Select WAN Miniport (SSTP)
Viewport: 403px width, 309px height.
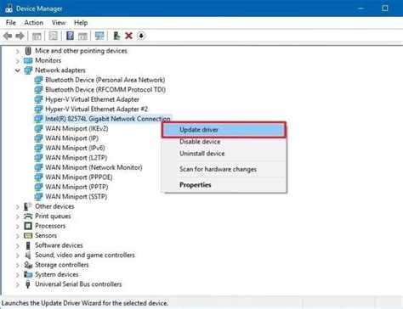pos(77,197)
